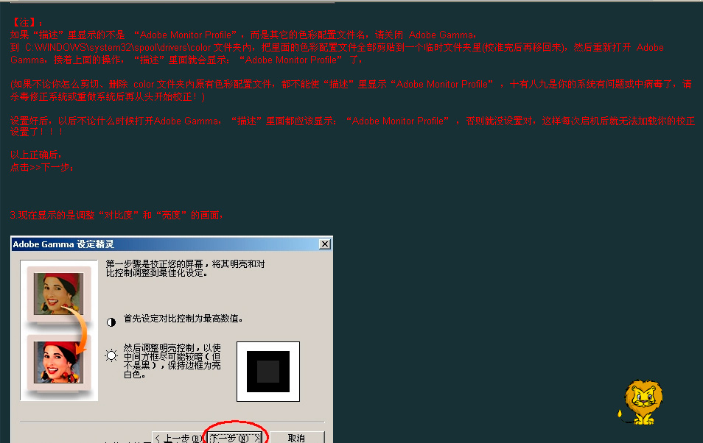
Task: Click the Adobe Gamma 设定精灵 title bar
Action: pyautogui.click(x=164, y=244)
